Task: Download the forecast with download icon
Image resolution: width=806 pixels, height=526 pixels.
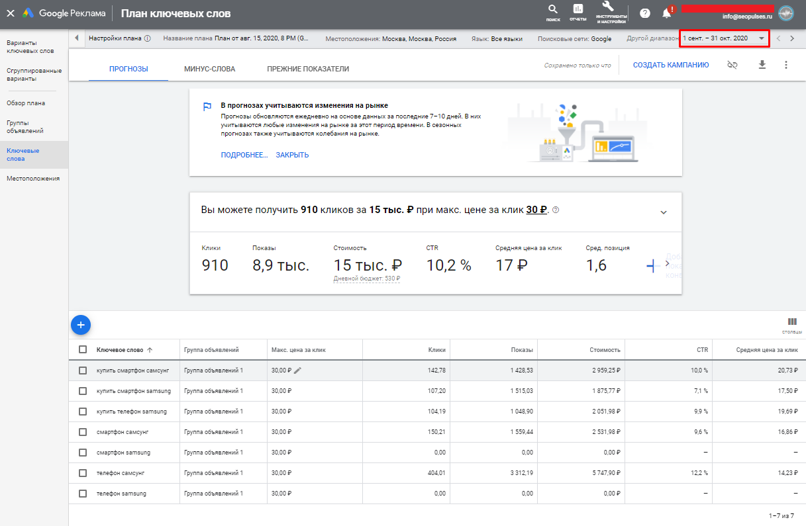Action: pyautogui.click(x=762, y=65)
